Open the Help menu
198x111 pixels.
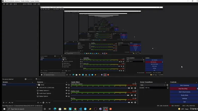tap(39, 4)
